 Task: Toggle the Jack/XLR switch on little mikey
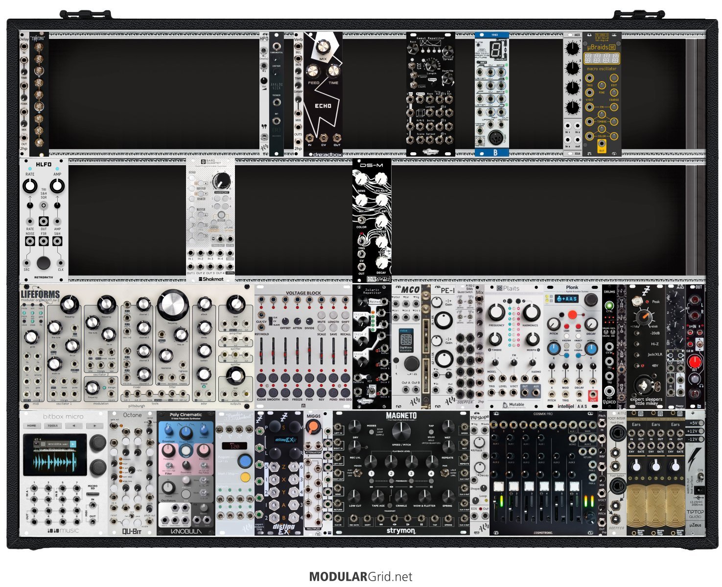[638, 354]
